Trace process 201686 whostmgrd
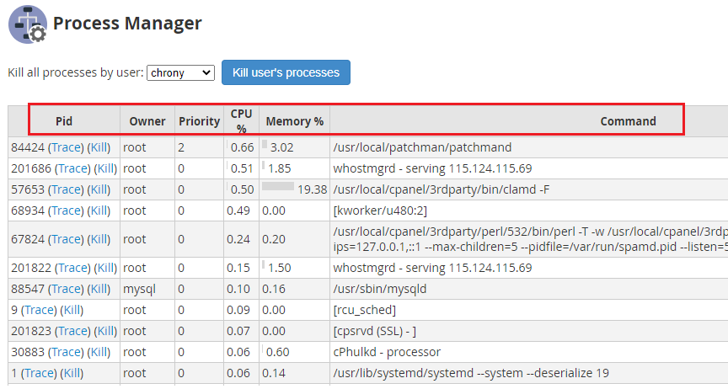 coord(72,168)
